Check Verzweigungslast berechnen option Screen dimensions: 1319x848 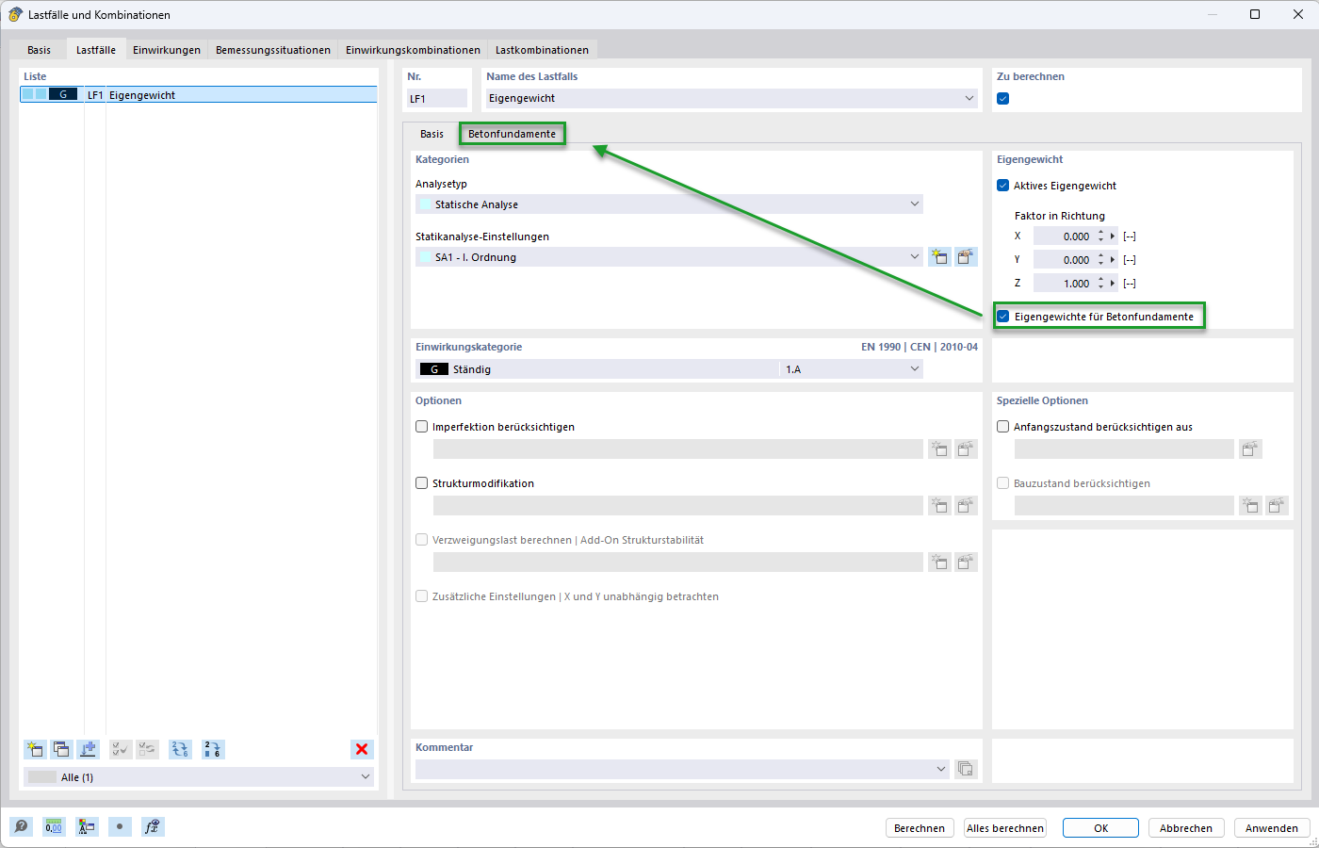coord(422,540)
